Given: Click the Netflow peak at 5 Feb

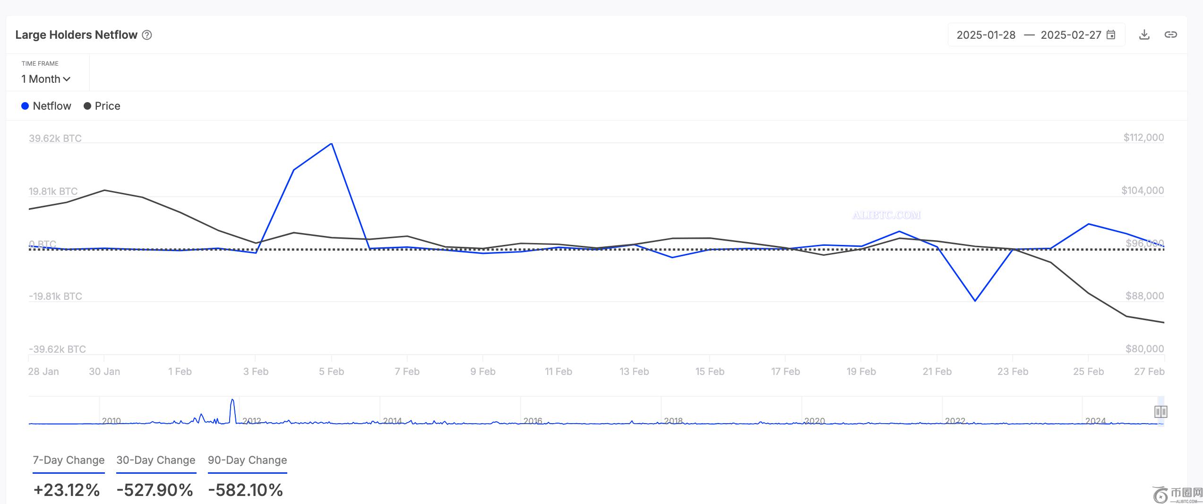Looking at the screenshot, I should [x=332, y=143].
